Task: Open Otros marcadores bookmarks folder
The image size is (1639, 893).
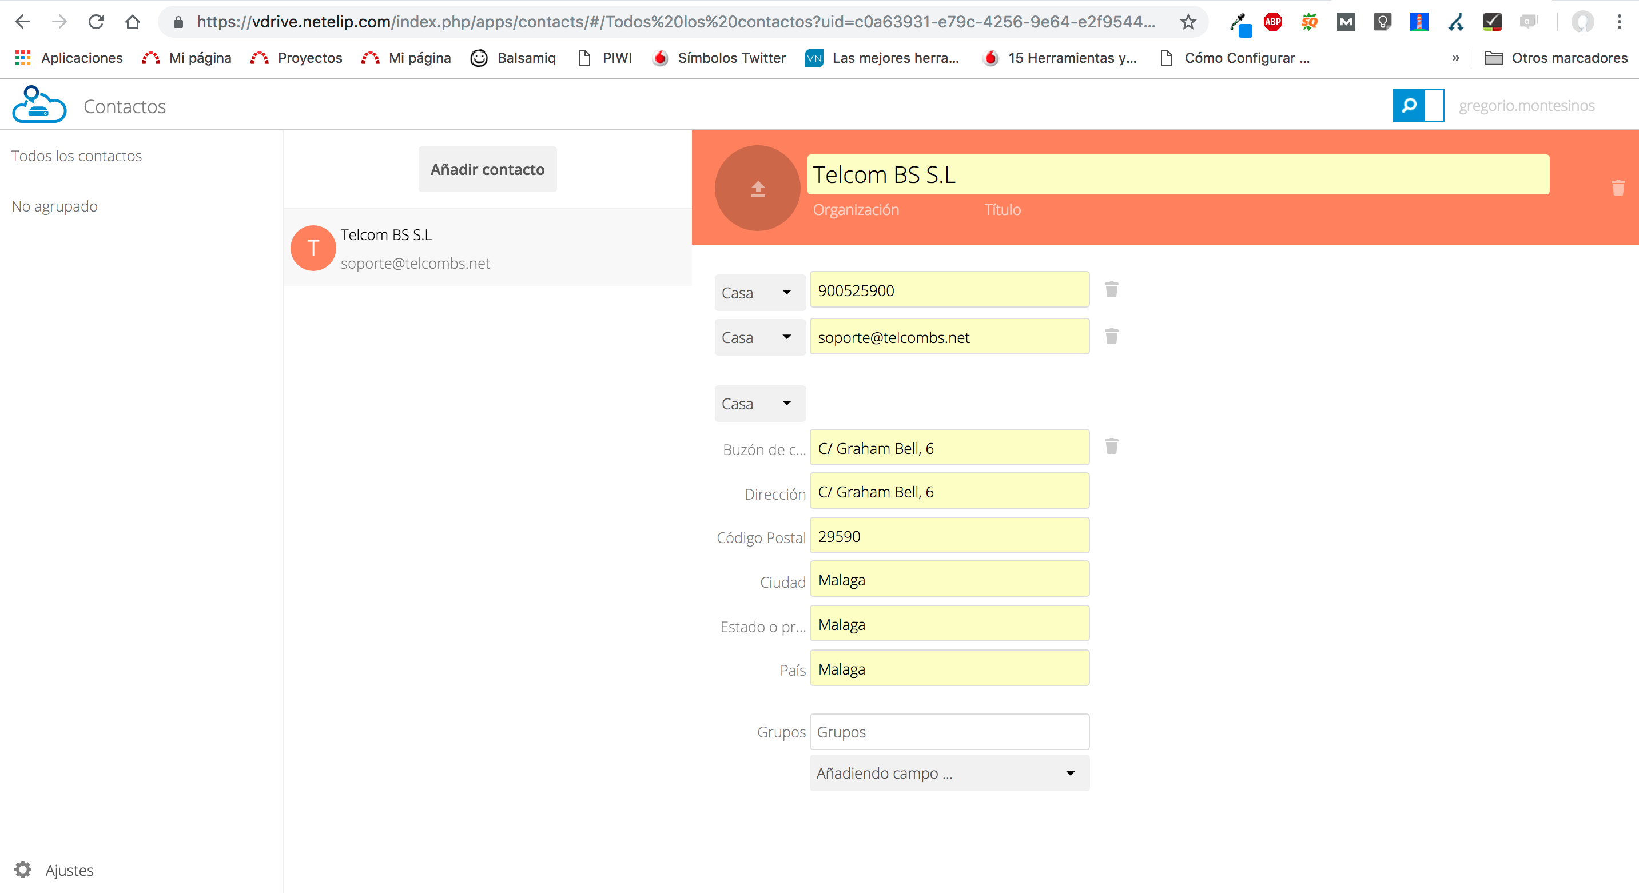Action: [1556, 58]
